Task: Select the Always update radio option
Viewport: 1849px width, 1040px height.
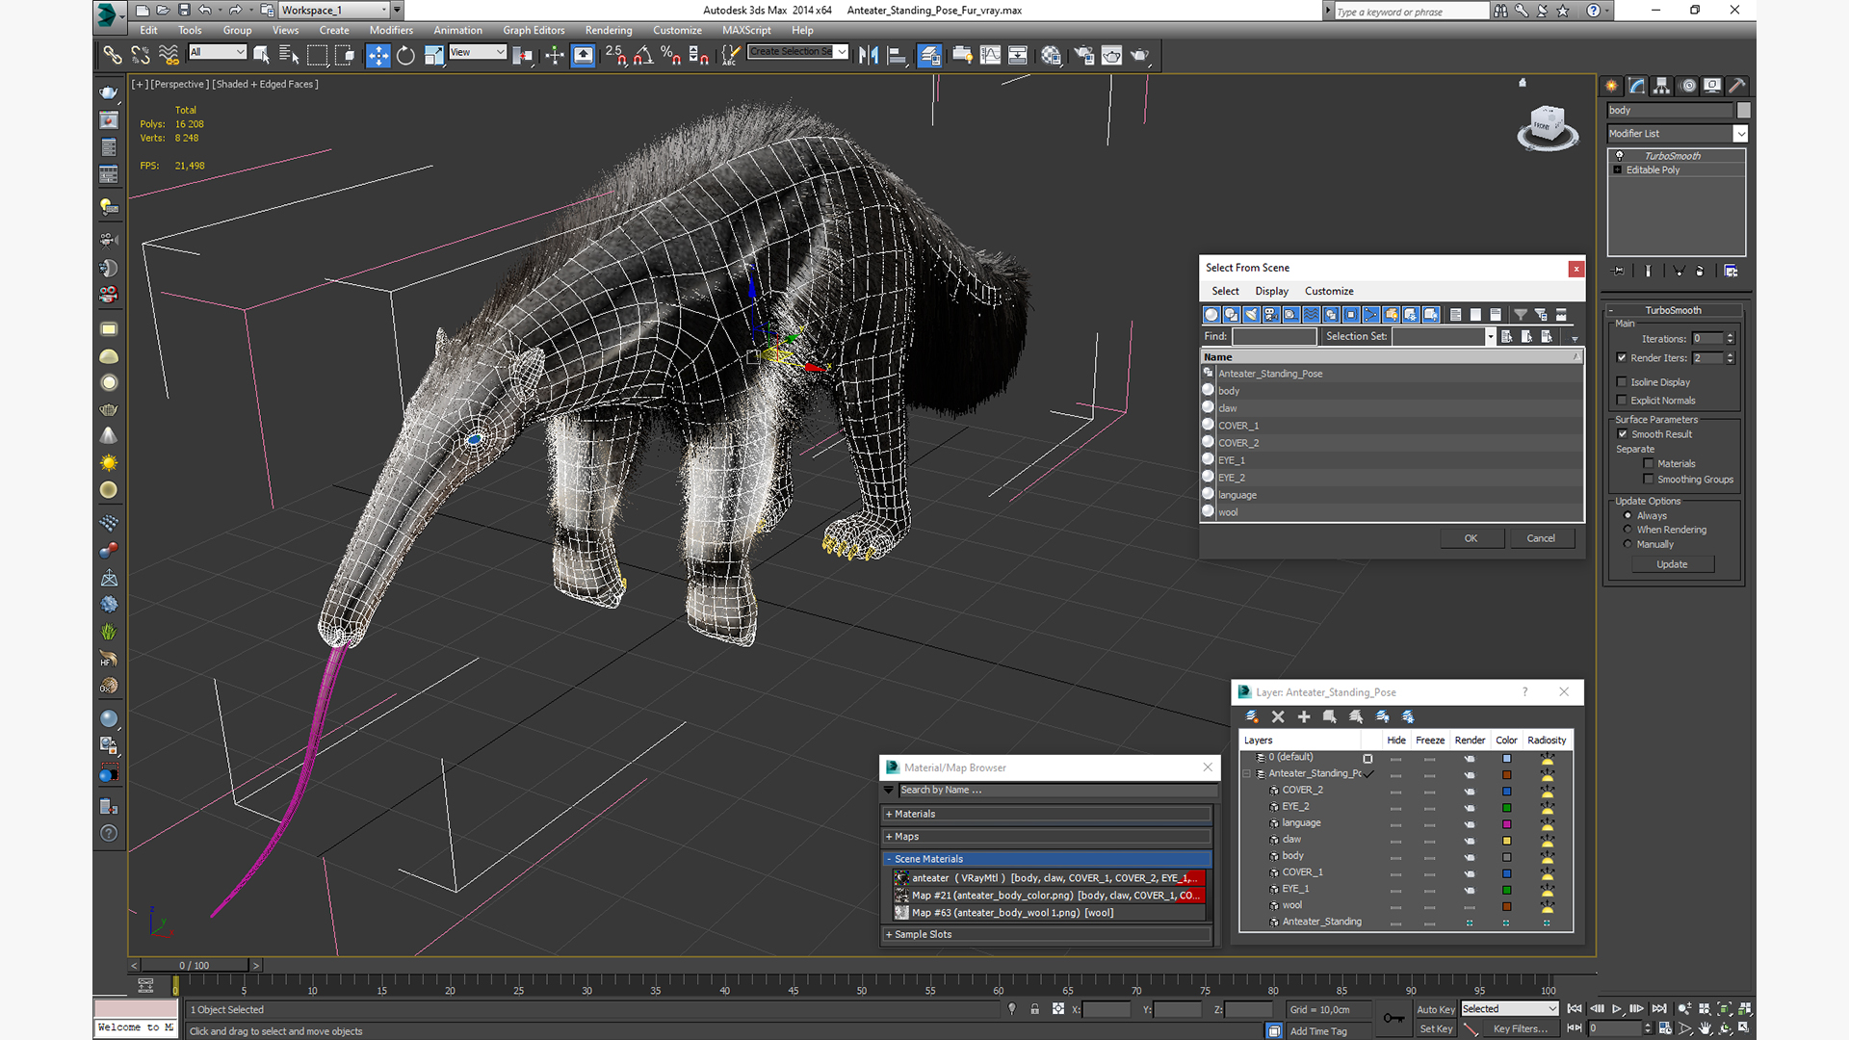Action: 1628,516
